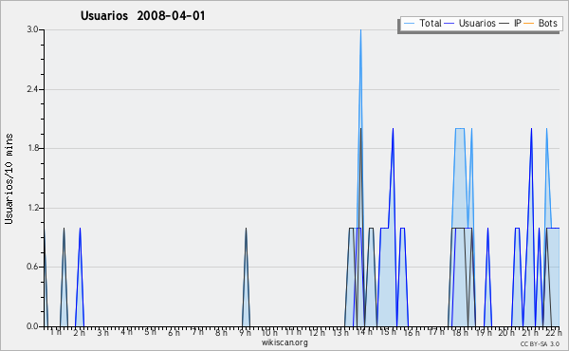The height and width of the screenshot is (351, 569).
Task: Click the '10 h' x-axis label
Action: point(269,332)
